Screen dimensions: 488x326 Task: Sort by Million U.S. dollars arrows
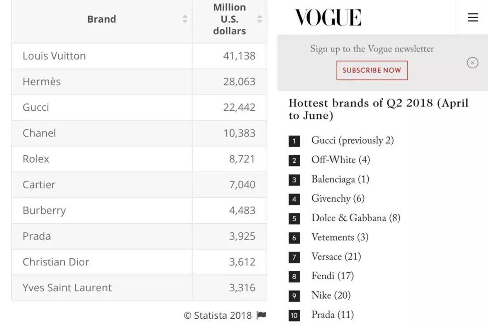point(259,19)
